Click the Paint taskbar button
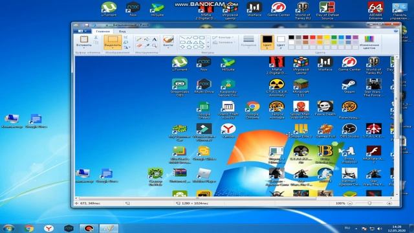Viewport: 414px width, 233px height. [x=109, y=228]
